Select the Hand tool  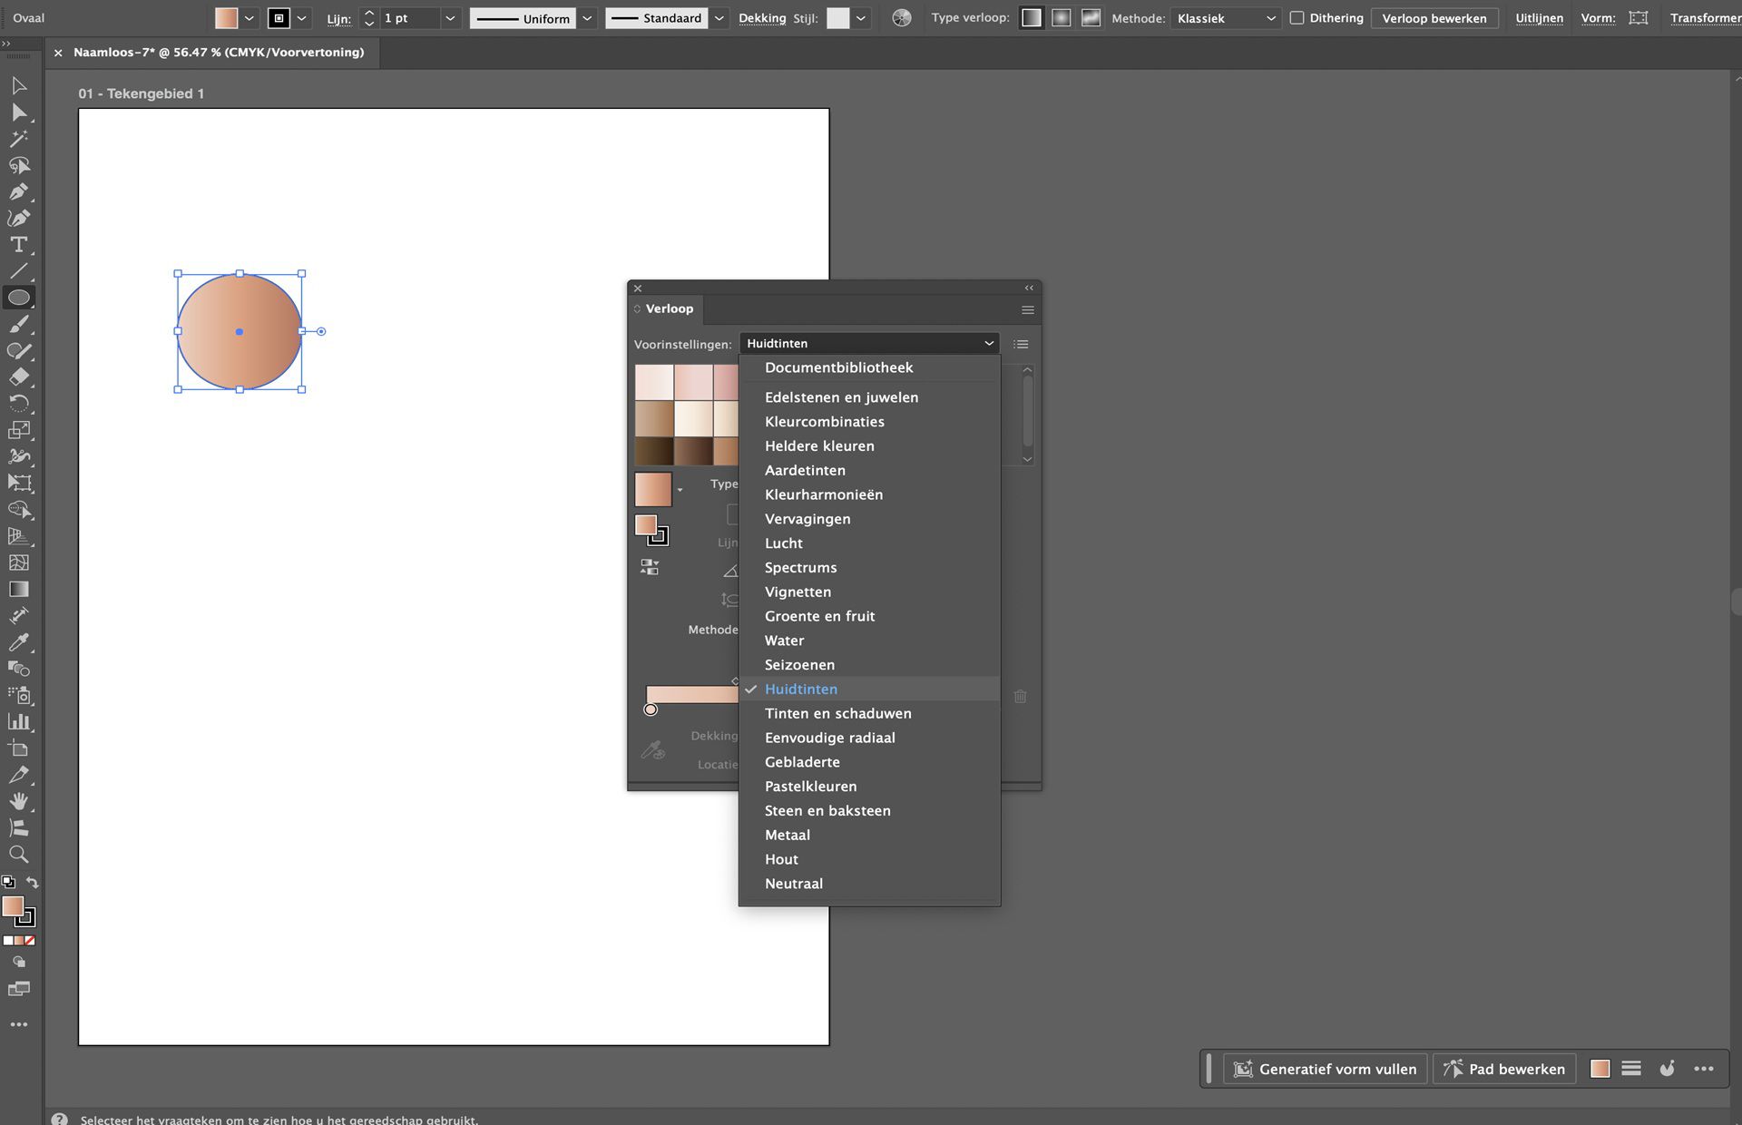(18, 801)
